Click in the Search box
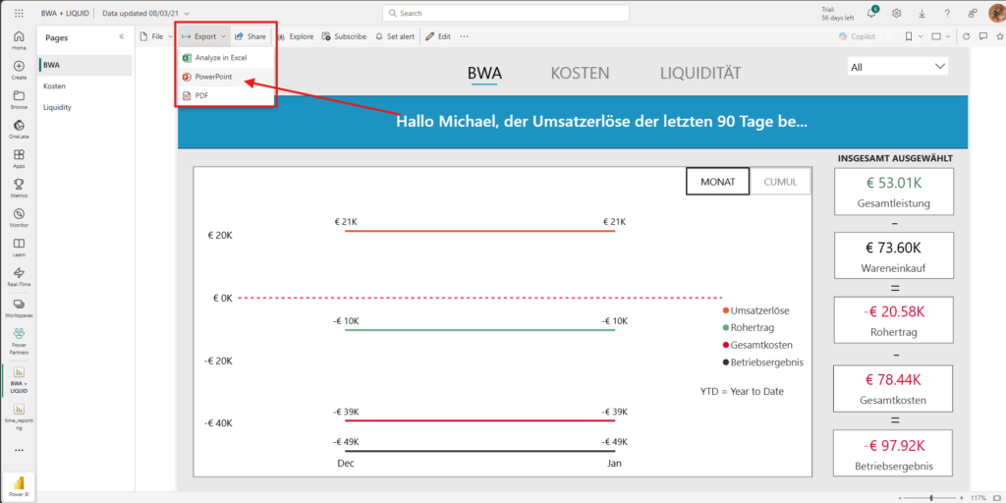 click(x=506, y=13)
